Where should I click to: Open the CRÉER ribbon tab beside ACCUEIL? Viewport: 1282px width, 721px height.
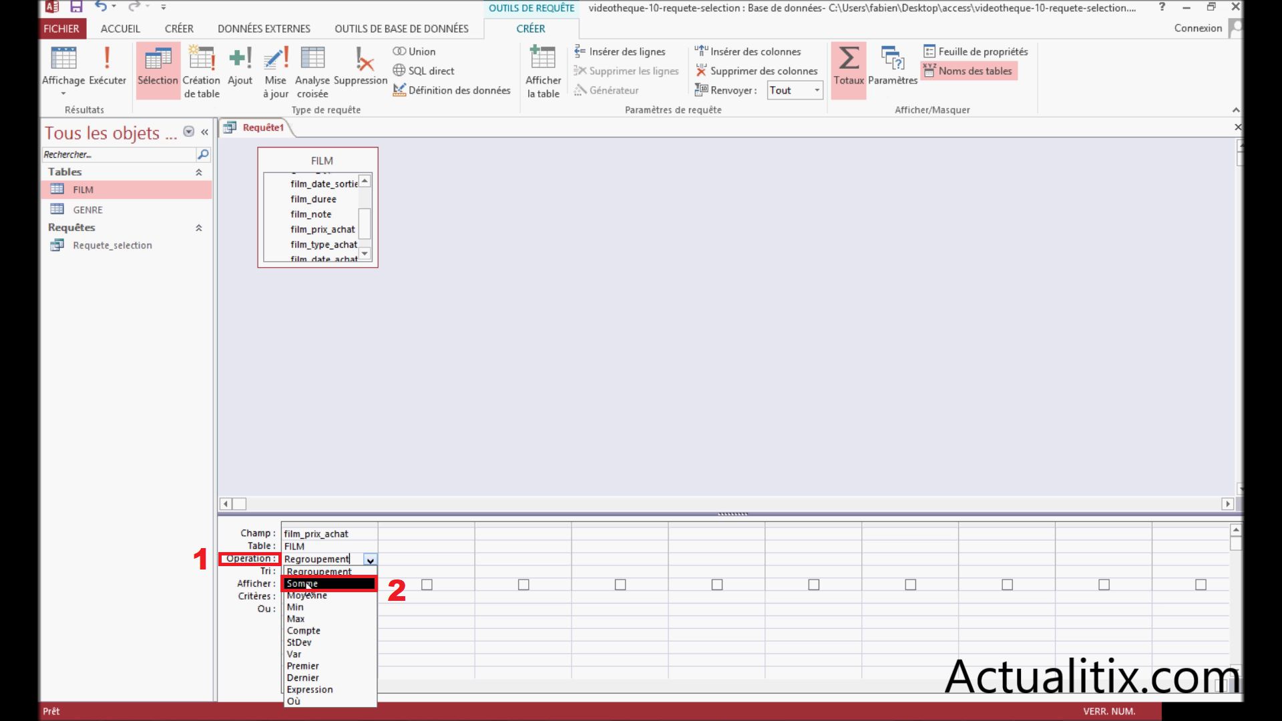coord(179,29)
